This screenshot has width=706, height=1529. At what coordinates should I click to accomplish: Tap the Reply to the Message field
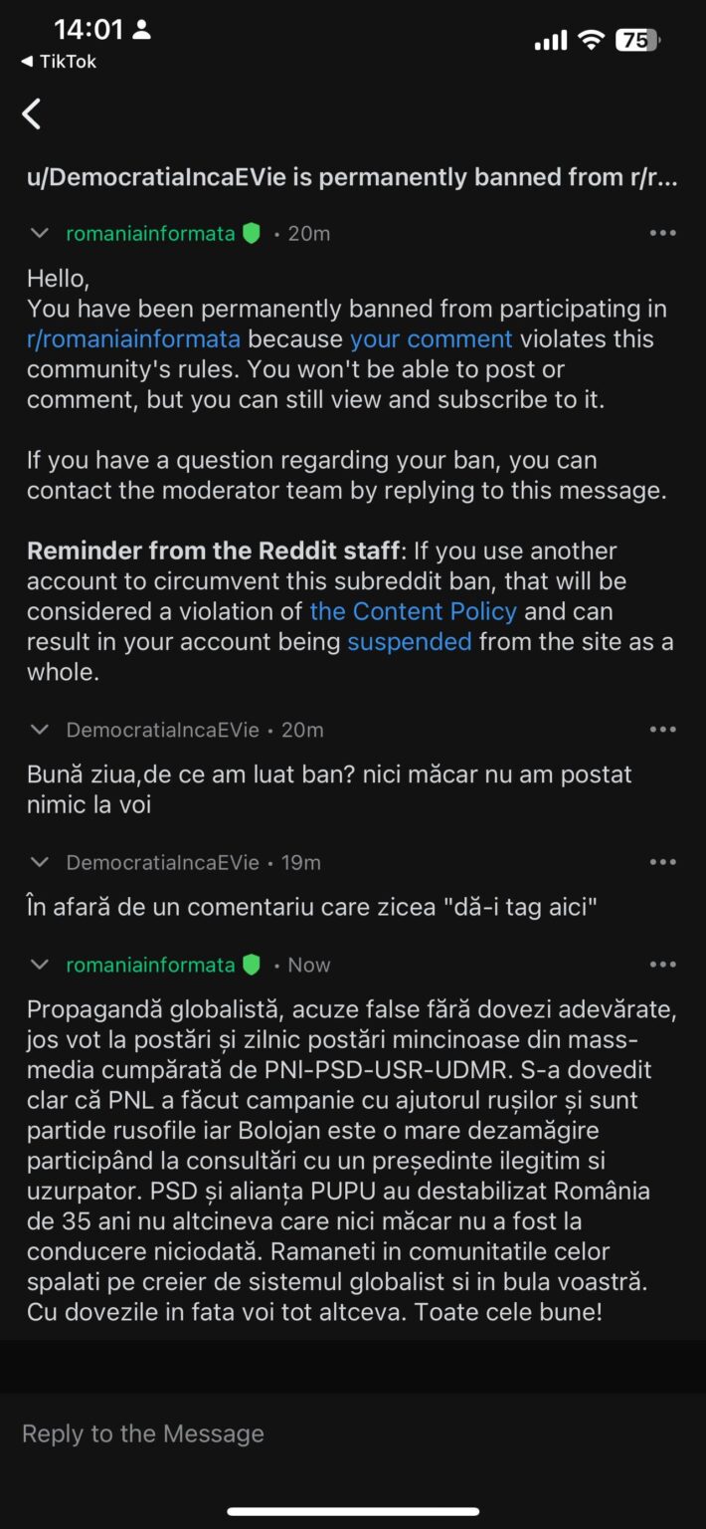click(353, 1433)
